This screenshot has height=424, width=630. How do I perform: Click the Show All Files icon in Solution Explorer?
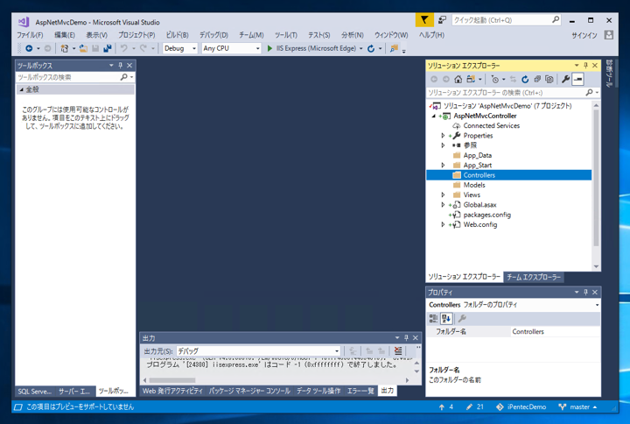549,79
